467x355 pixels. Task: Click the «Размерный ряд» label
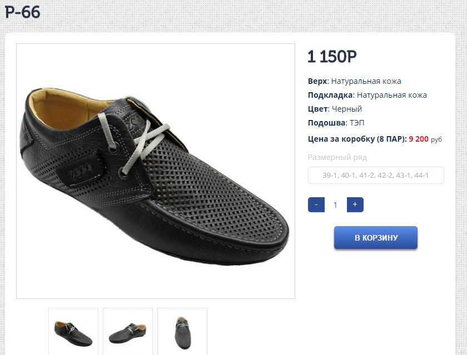pyautogui.click(x=337, y=157)
